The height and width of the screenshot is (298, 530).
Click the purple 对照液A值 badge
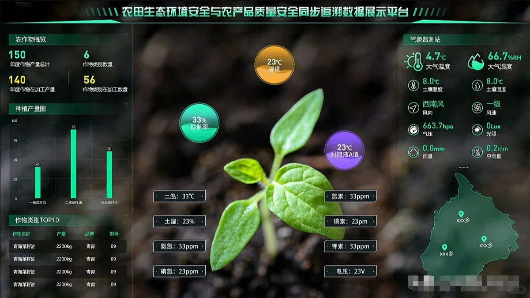click(x=345, y=151)
